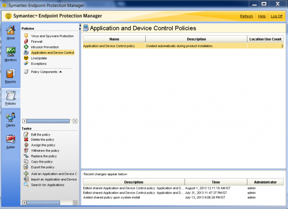The image size is (288, 209).
Task: Click Export the policy task
Action: pos(43,167)
